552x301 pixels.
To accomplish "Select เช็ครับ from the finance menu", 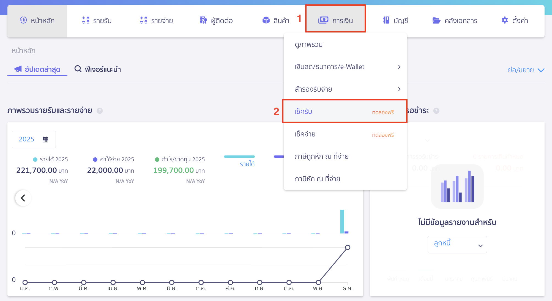I will pyautogui.click(x=304, y=111).
